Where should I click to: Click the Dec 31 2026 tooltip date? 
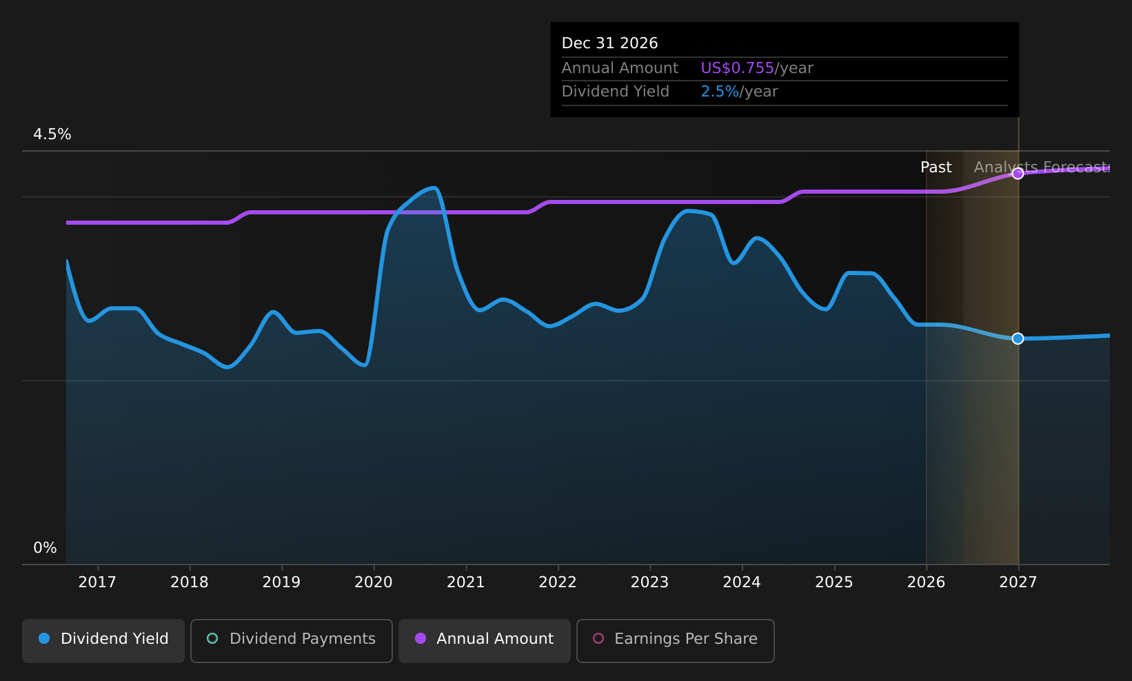(x=610, y=43)
